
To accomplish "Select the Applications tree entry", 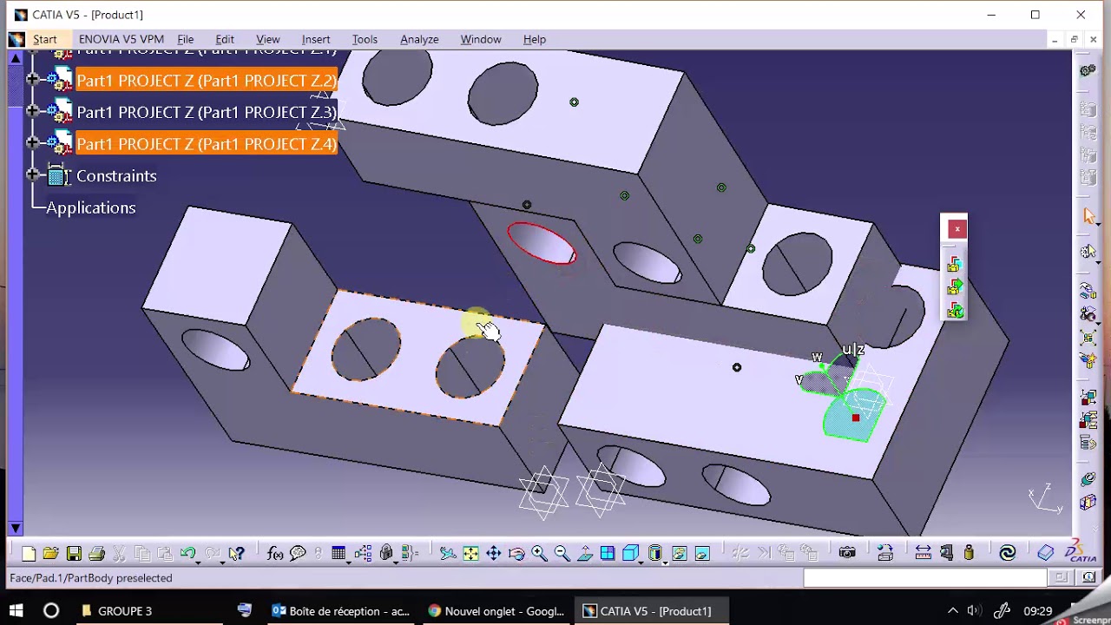I will click(90, 207).
